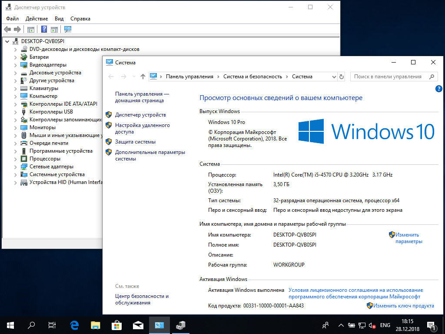Click the scan hardware monitor toolbar icon

[x=67, y=30]
